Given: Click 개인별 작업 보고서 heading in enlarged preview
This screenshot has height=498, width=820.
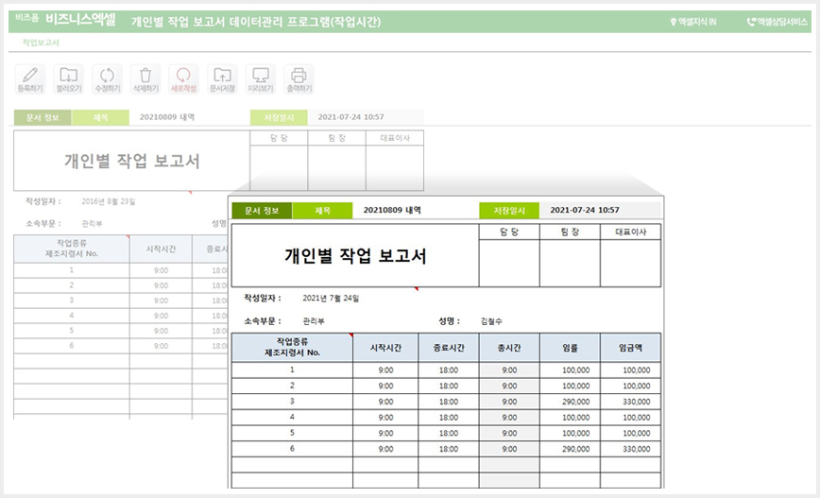Looking at the screenshot, I should pos(355,256).
